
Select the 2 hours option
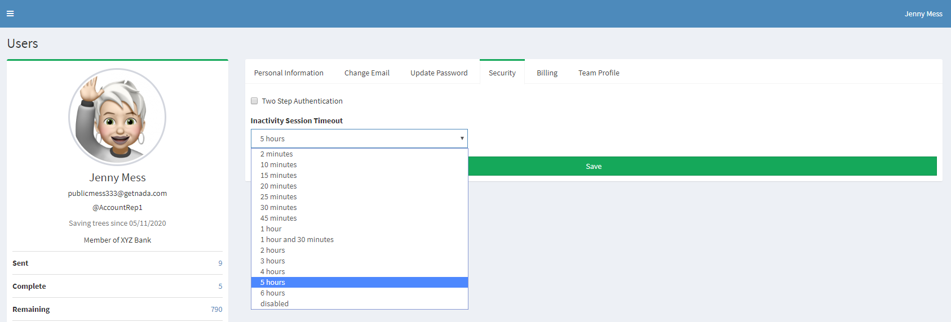(360, 250)
